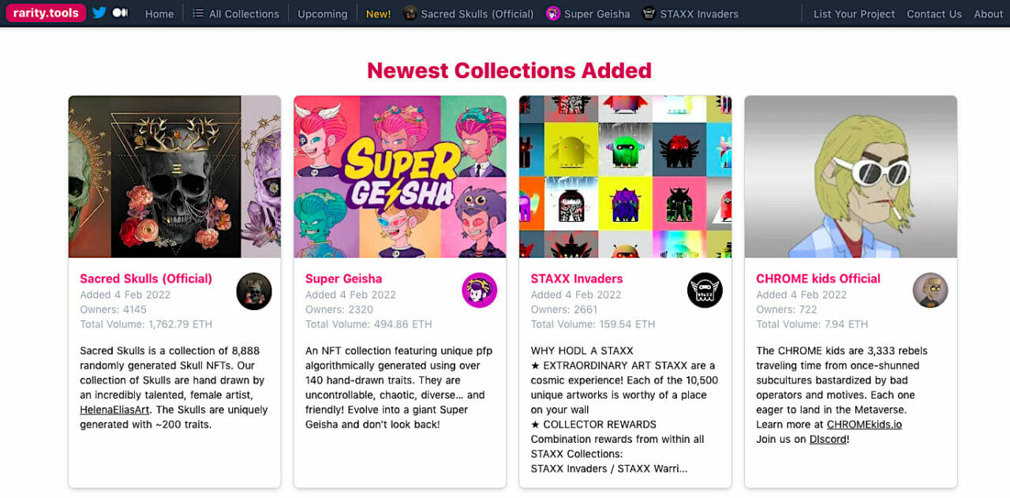Screen dimensions: 1010x498
Task: Select Upcoming in the navigation bar
Action: click(x=322, y=13)
